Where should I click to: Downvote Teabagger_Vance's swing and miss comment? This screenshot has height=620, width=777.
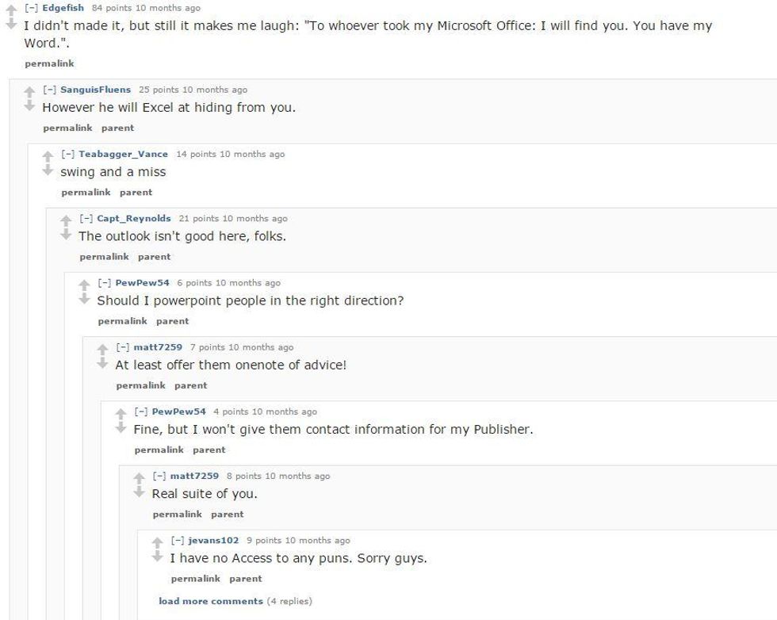[x=48, y=169]
